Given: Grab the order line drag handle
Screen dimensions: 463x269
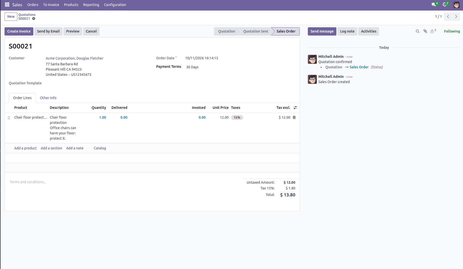Looking at the screenshot, I should tap(9, 118).
